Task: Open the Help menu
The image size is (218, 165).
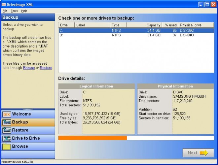Action: tap(24, 11)
